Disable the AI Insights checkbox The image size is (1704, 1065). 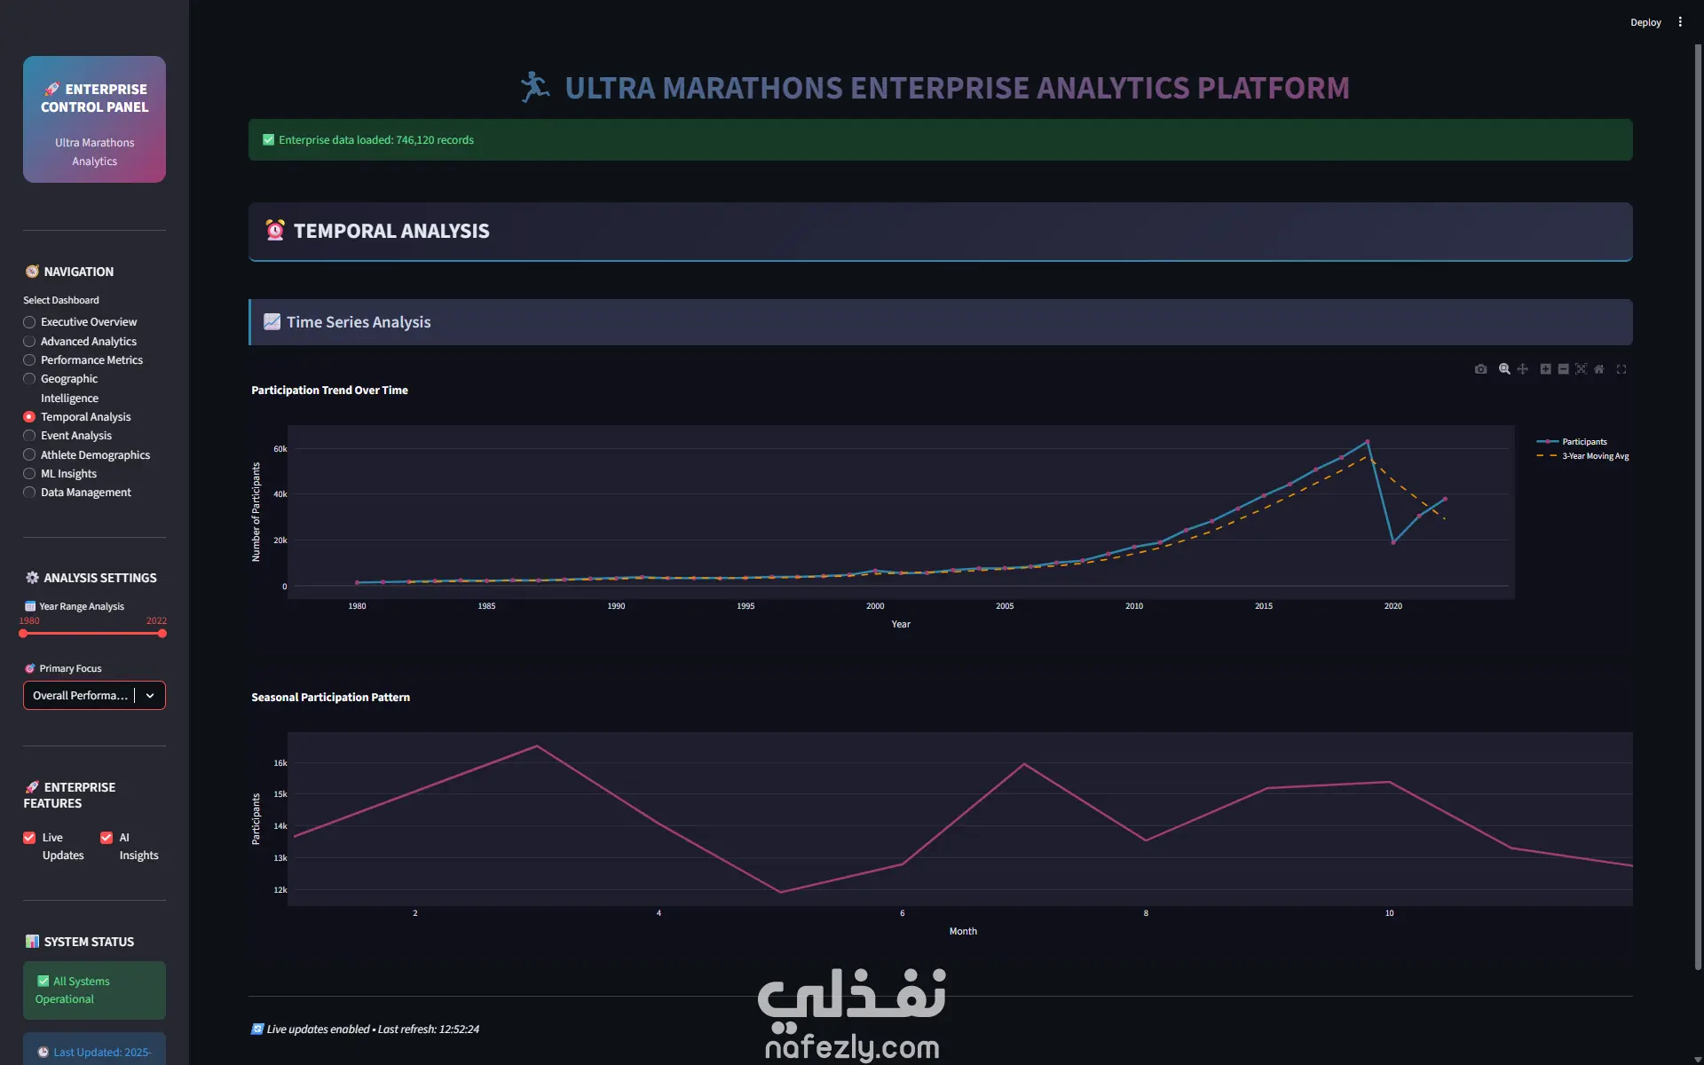(106, 838)
